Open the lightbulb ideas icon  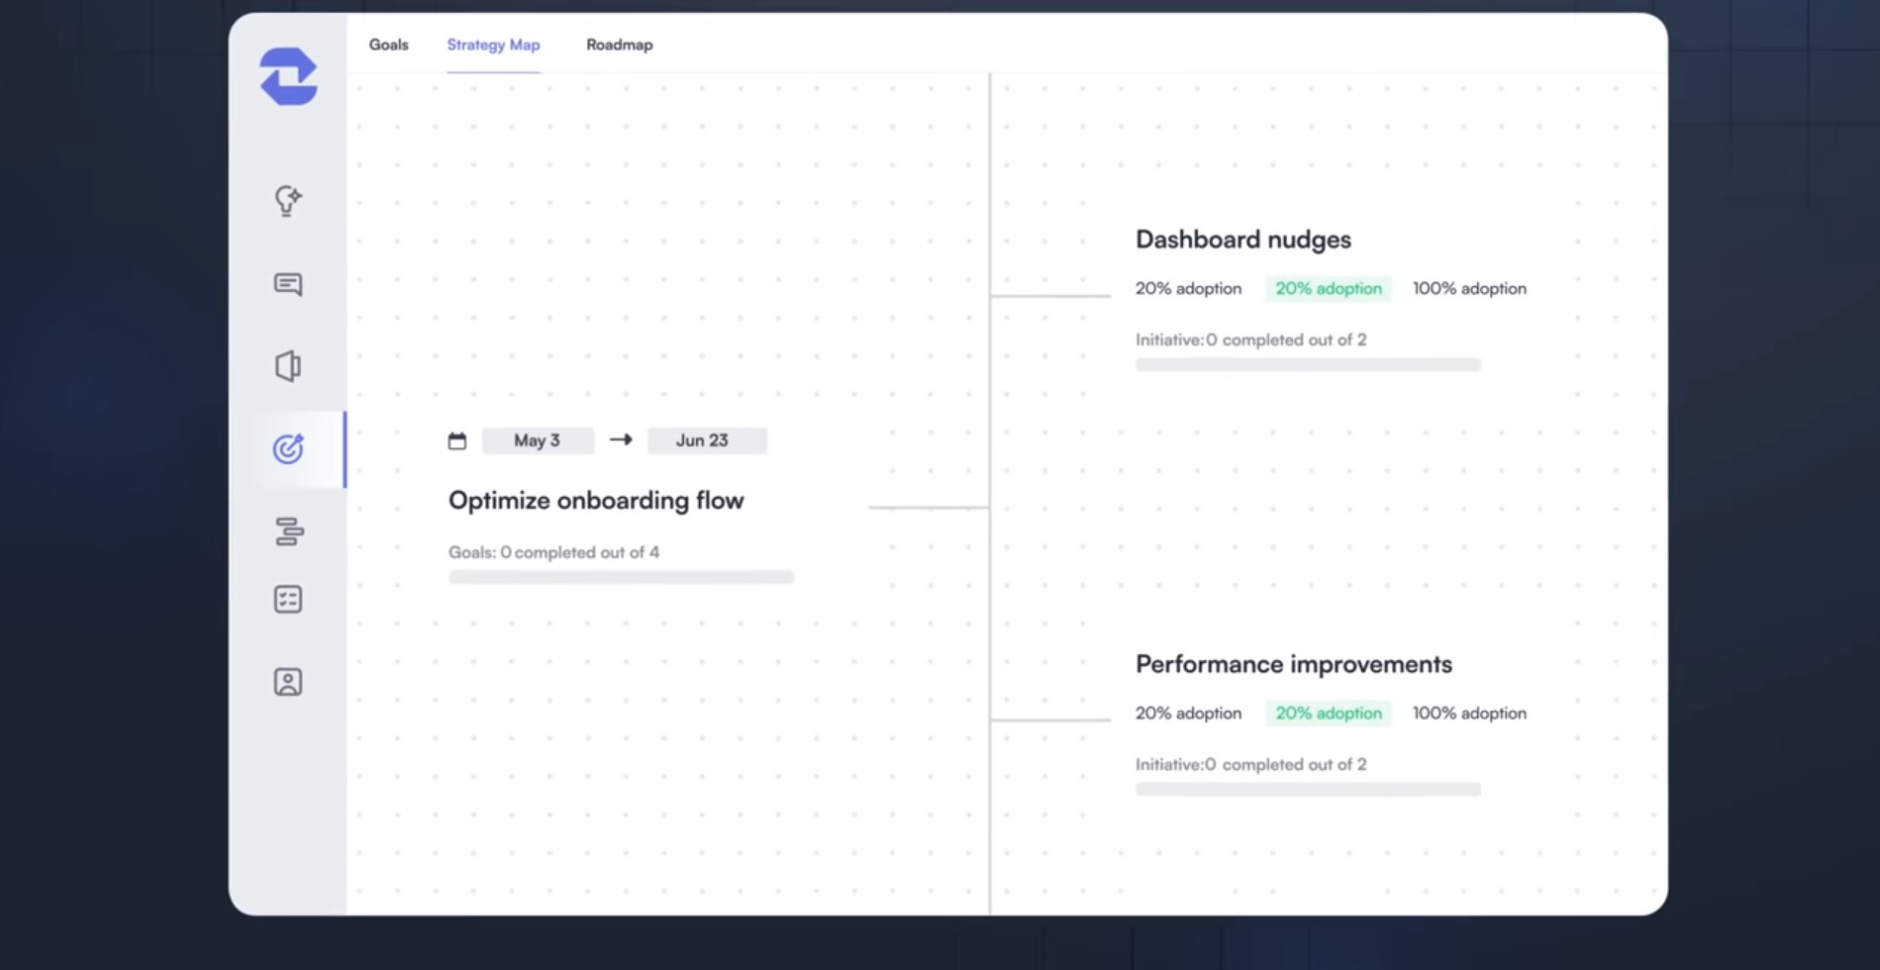coord(288,201)
